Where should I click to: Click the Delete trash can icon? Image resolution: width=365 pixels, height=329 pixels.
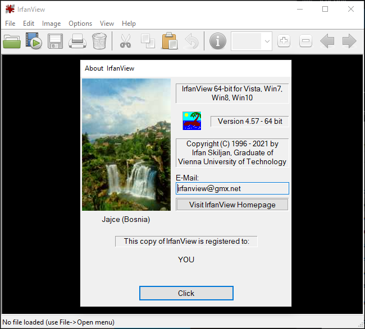[x=99, y=41]
